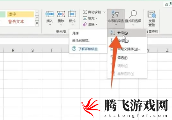Image resolution: width=172 pixels, height=120 pixels.
Task: Click the Insert cells icon
Action: (x=50, y=14)
